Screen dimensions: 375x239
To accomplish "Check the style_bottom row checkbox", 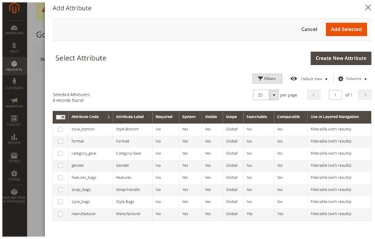I will (61, 129).
